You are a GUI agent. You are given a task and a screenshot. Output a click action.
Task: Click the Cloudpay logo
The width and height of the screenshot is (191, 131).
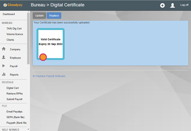(x=13, y=5)
